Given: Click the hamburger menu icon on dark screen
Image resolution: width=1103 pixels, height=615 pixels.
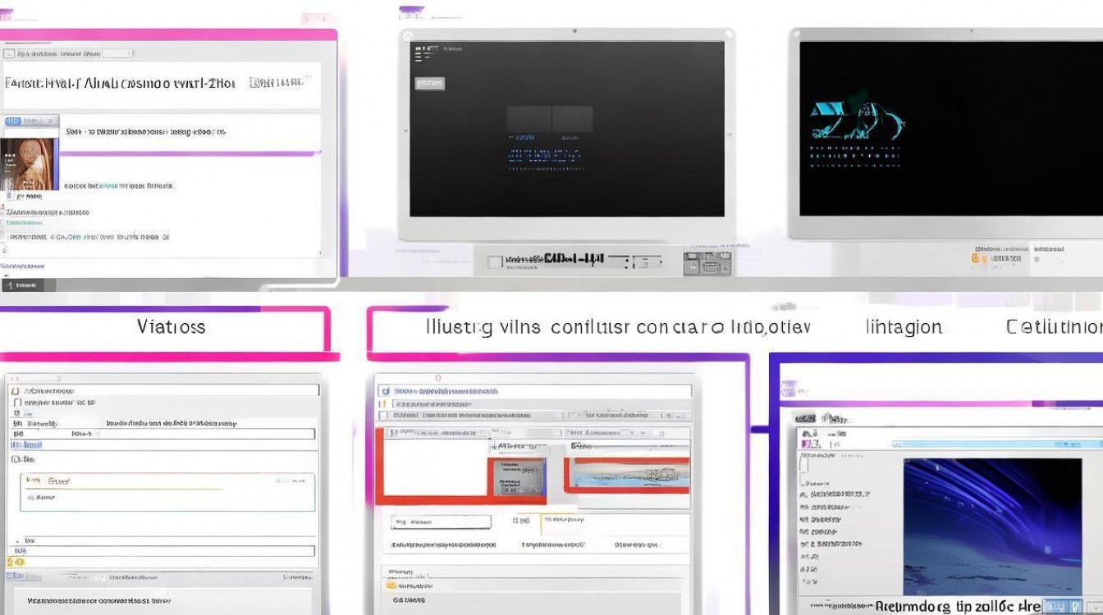Looking at the screenshot, I should 422,54.
